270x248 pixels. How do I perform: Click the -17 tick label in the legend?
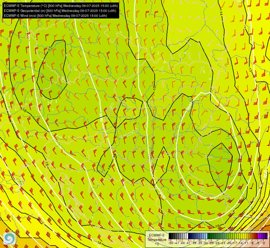coord(234,243)
